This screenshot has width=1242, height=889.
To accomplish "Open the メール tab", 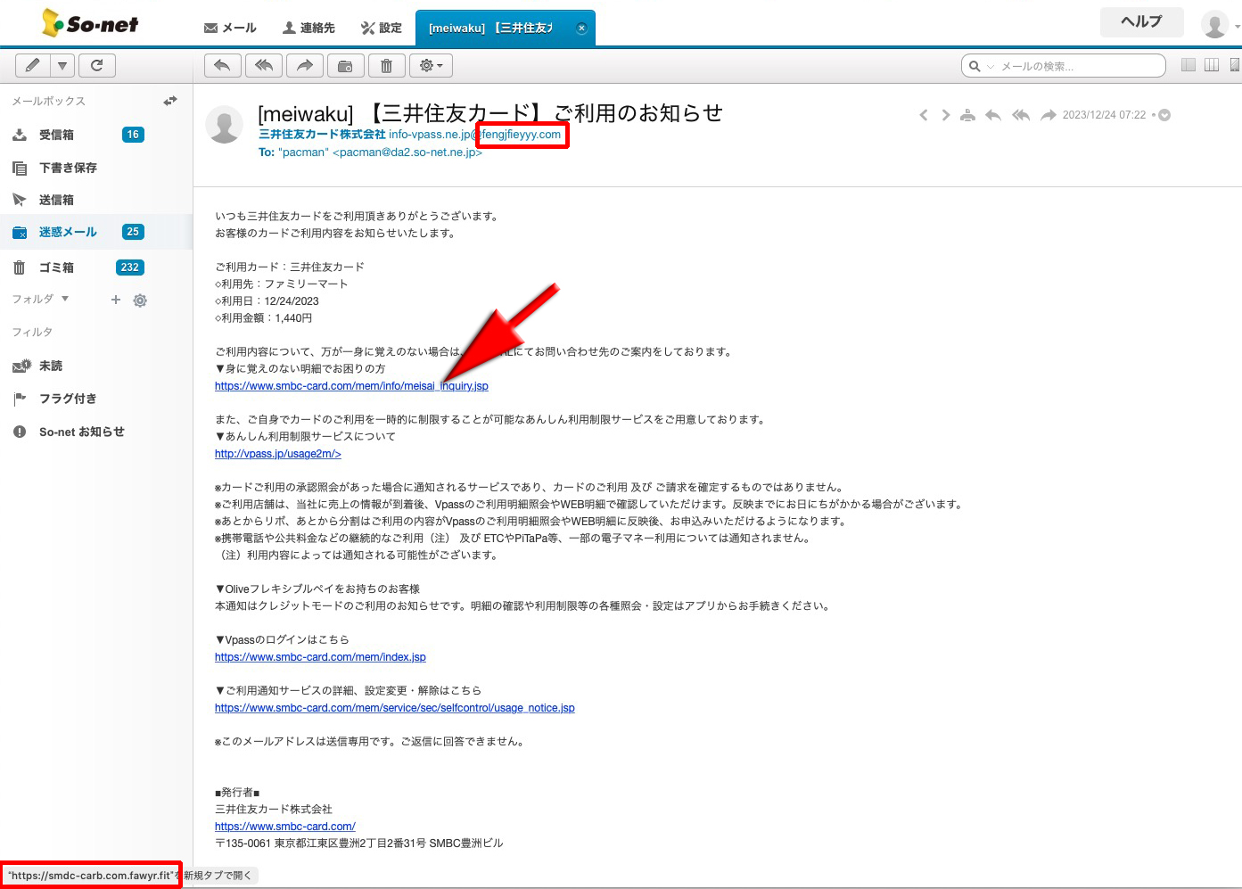I will point(230,28).
